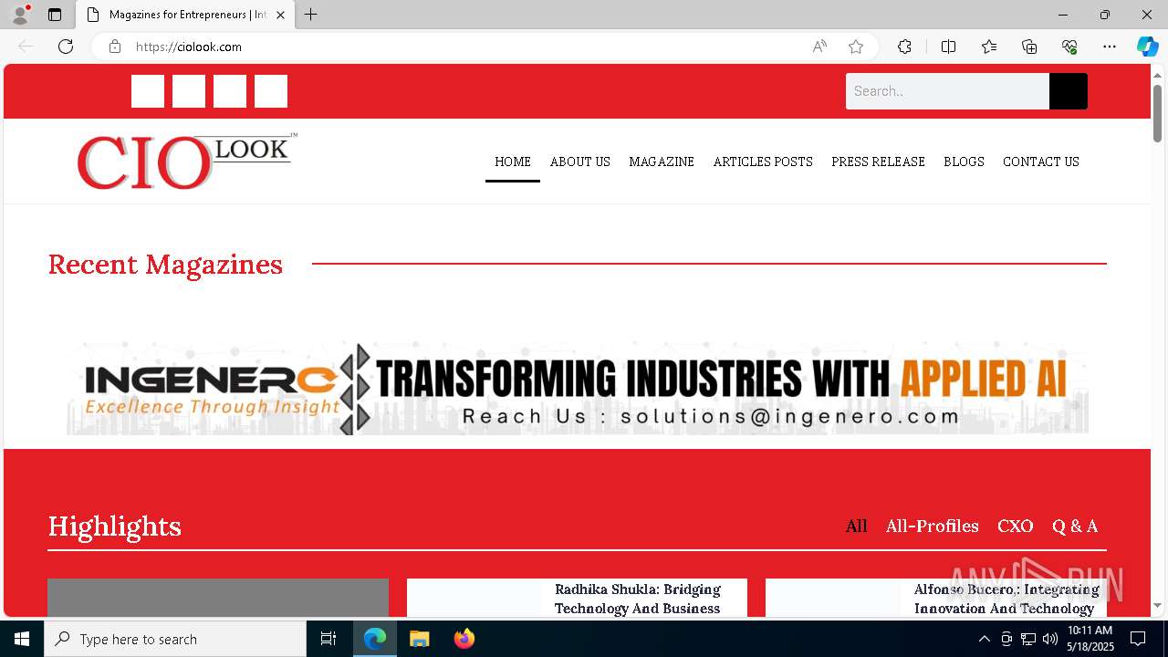Show hidden system tray icons
The height and width of the screenshot is (657, 1168).
[x=984, y=639]
